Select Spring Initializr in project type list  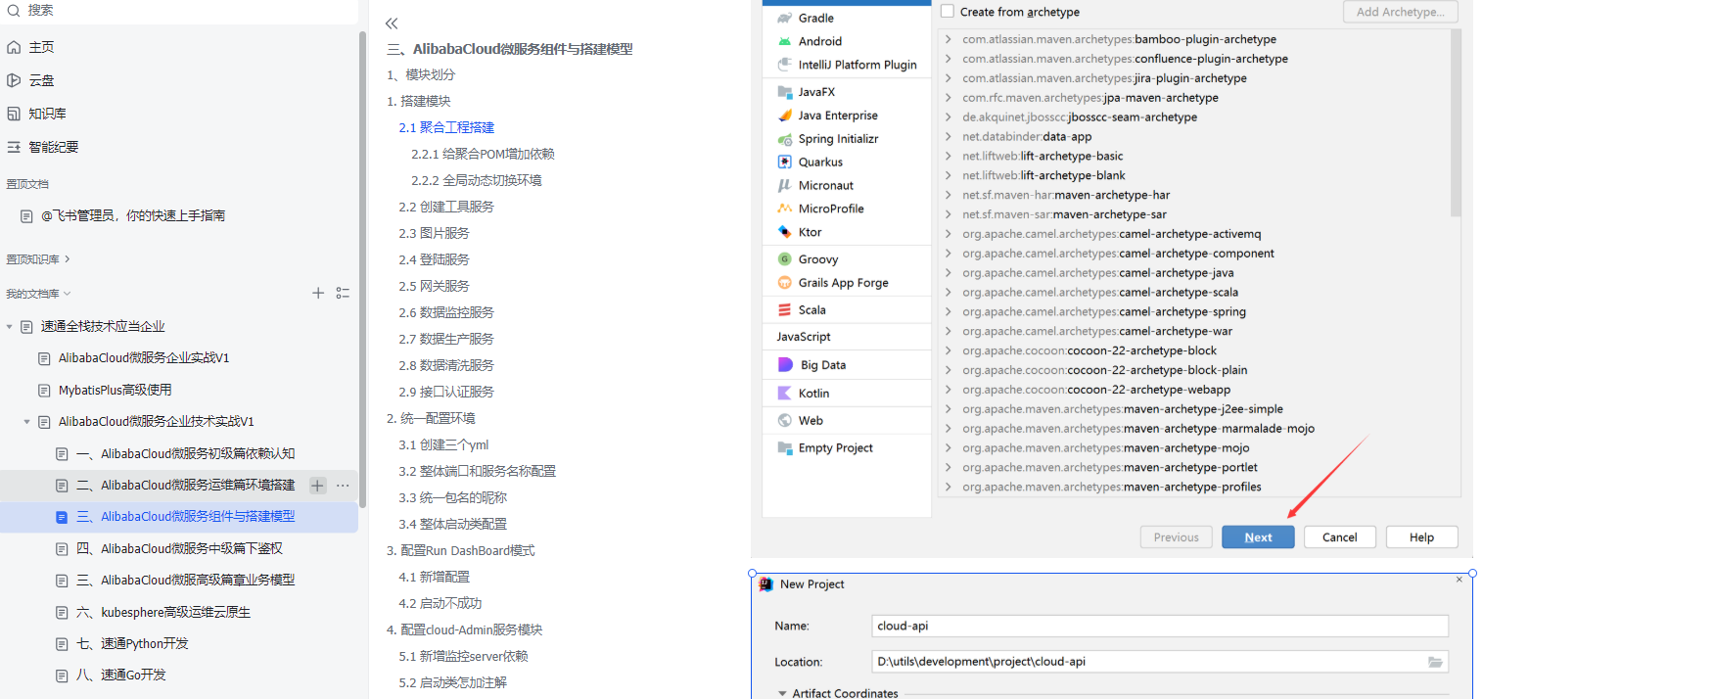tap(838, 139)
